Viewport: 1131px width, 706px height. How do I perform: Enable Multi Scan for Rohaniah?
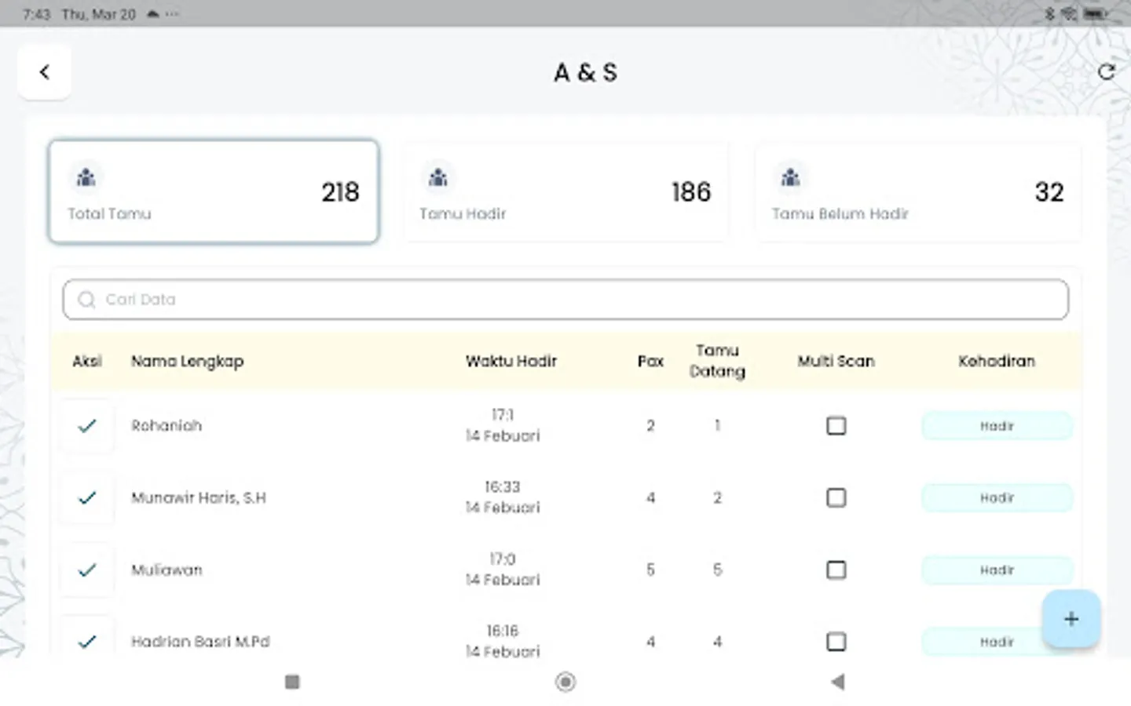tap(836, 426)
